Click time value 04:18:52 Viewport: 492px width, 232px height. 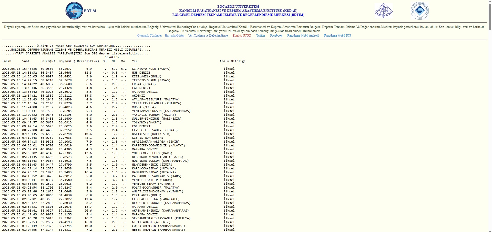(x=29, y=176)
